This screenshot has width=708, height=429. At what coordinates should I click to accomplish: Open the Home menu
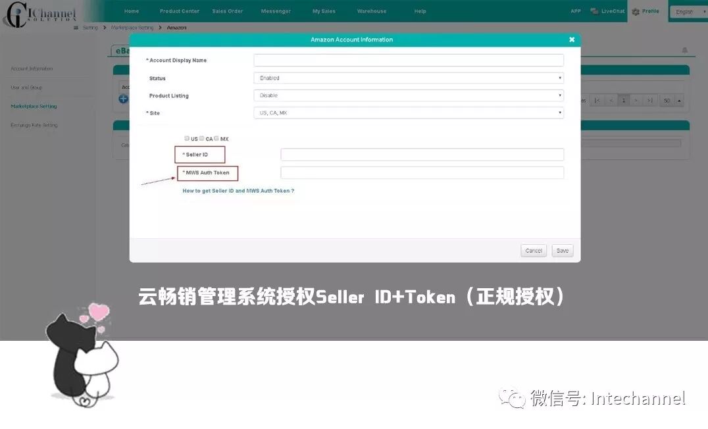tap(132, 11)
